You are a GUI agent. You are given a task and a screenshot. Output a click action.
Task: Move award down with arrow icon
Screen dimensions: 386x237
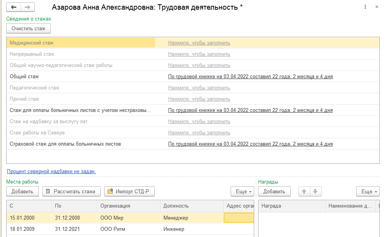click(315, 191)
